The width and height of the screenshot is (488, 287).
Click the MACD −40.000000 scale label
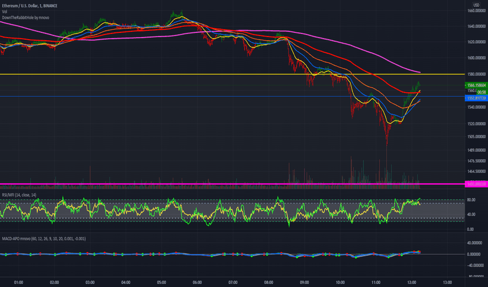click(475, 265)
